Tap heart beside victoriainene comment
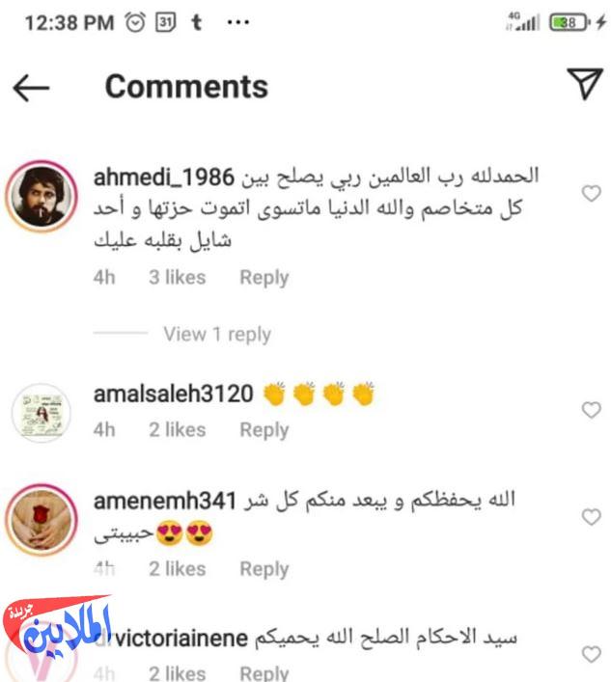This screenshot has height=682, width=611. tap(591, 654)
